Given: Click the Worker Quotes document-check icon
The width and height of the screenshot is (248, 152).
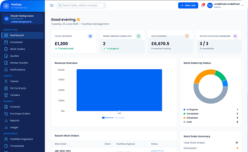Looking at the screenshot, I should (6, 63).
